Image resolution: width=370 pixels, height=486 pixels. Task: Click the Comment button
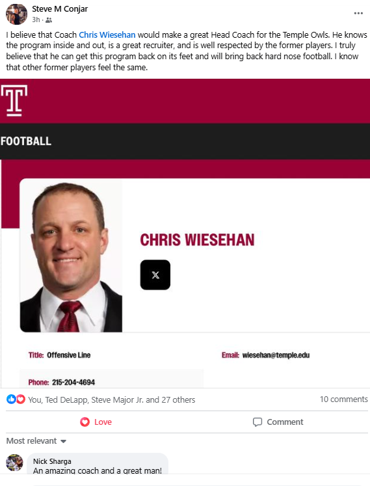click(x=278, y=422)
